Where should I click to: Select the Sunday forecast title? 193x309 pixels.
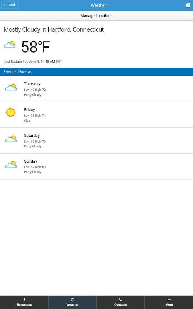30,161
